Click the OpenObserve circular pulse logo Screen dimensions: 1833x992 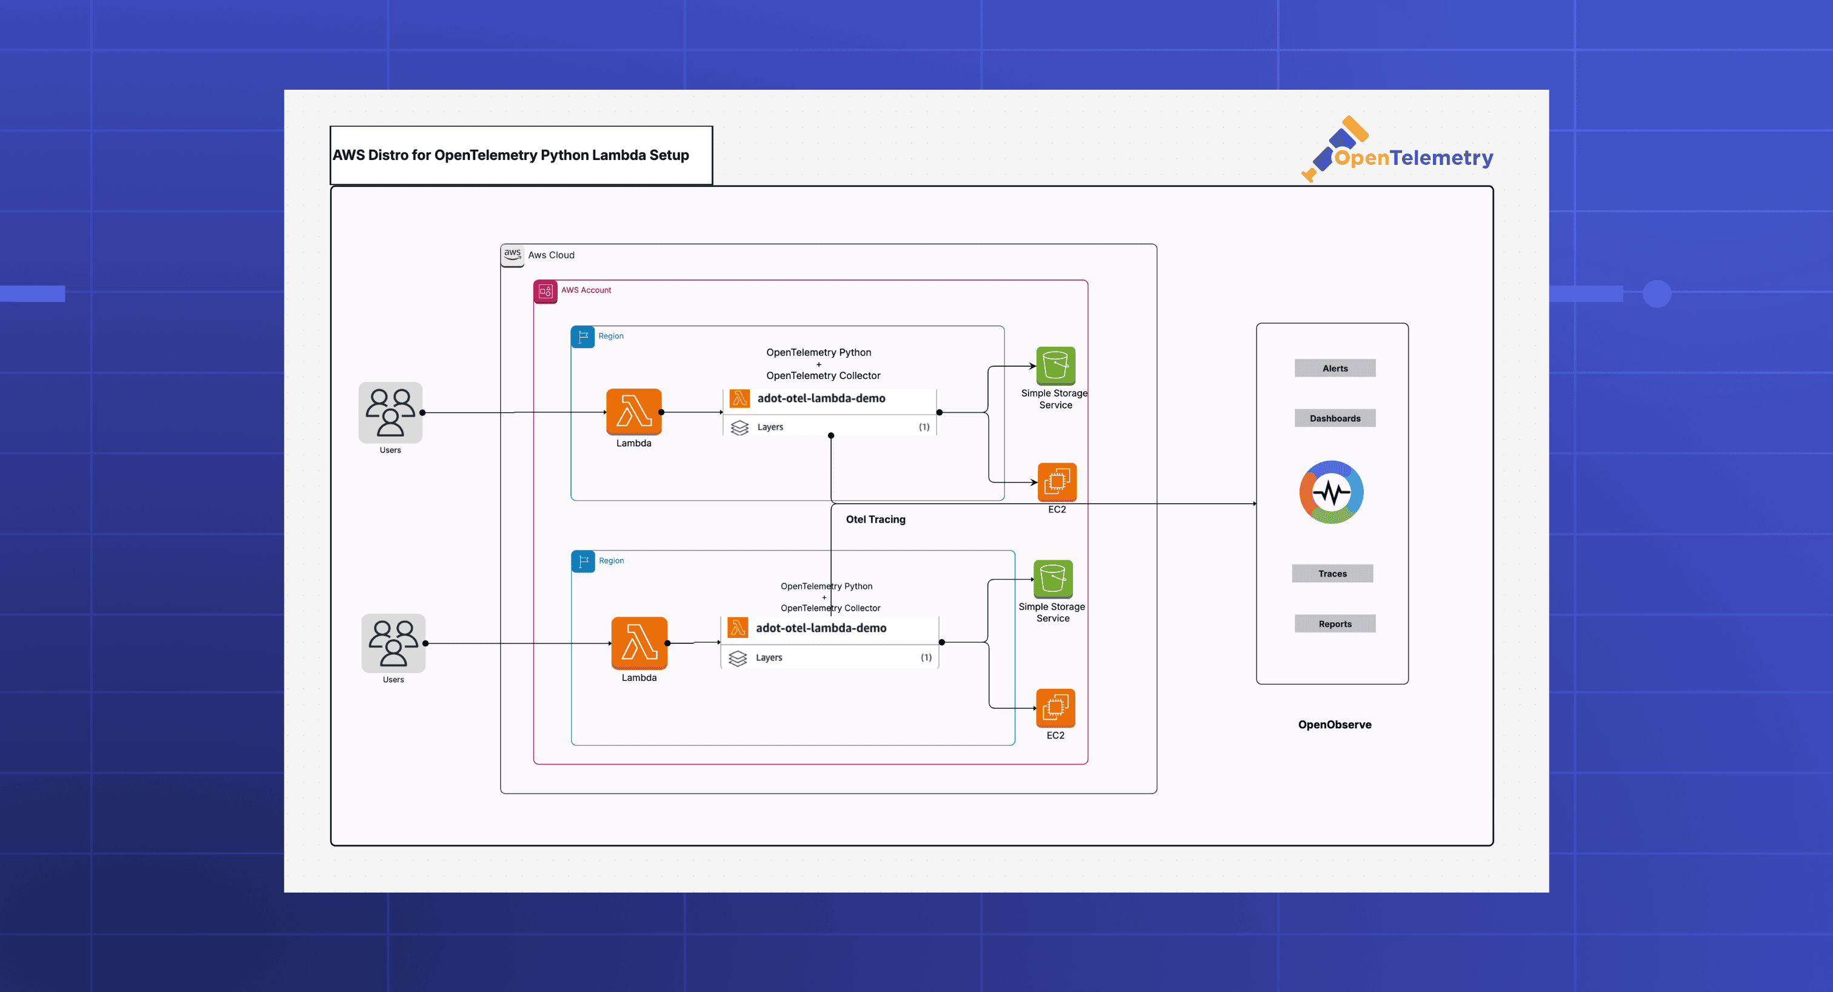[1331, 491]
